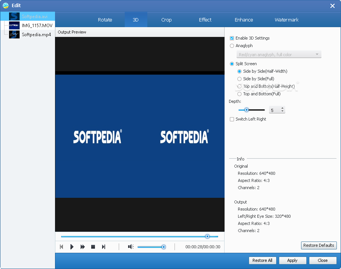The image size is (341, 269).
Task: Decrease depth value with down arrow
Action: click(282, 112)
